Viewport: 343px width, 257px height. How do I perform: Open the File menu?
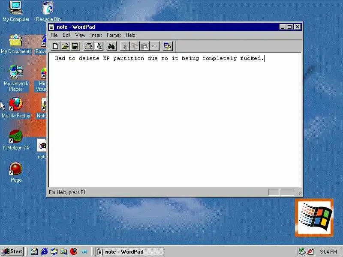pos(54,35)
